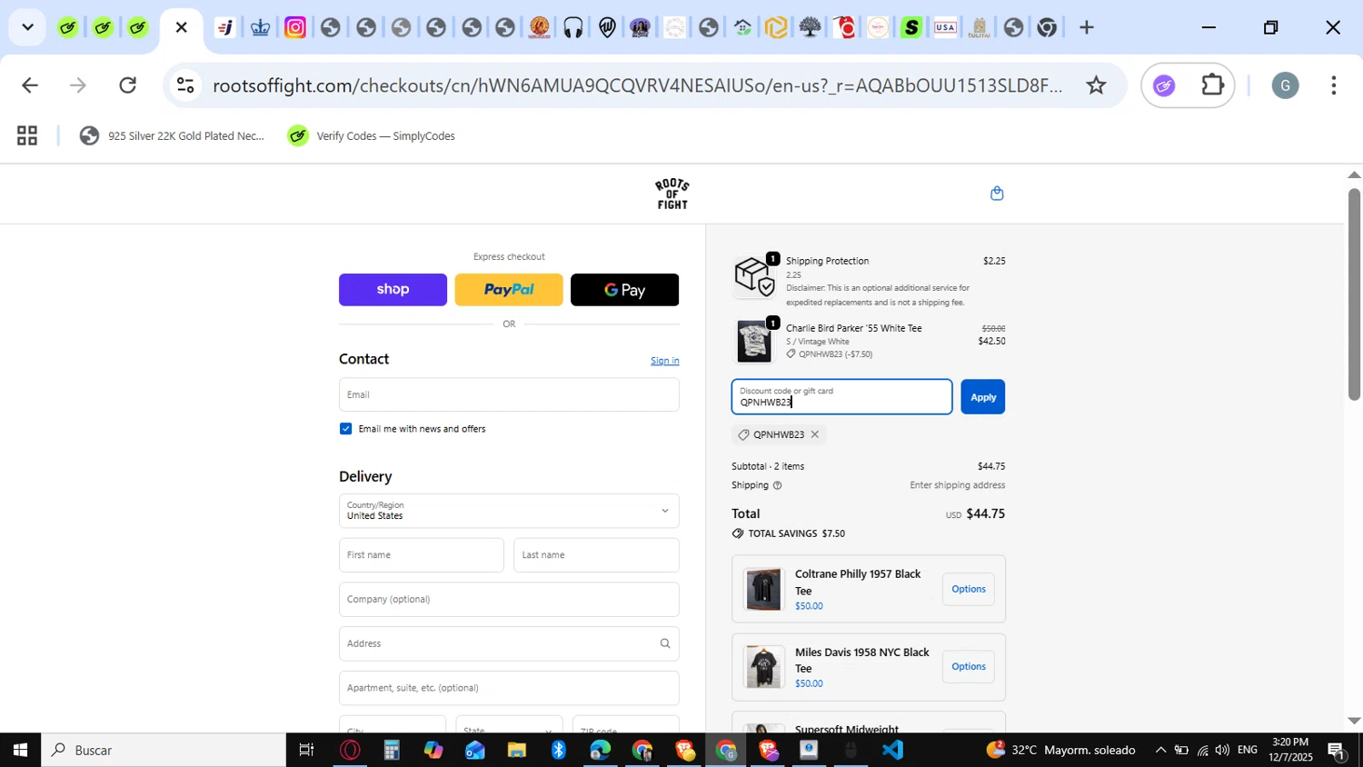1363x767 pixels.
Task: Open Calculator from the taskbar
Action: 392,750
